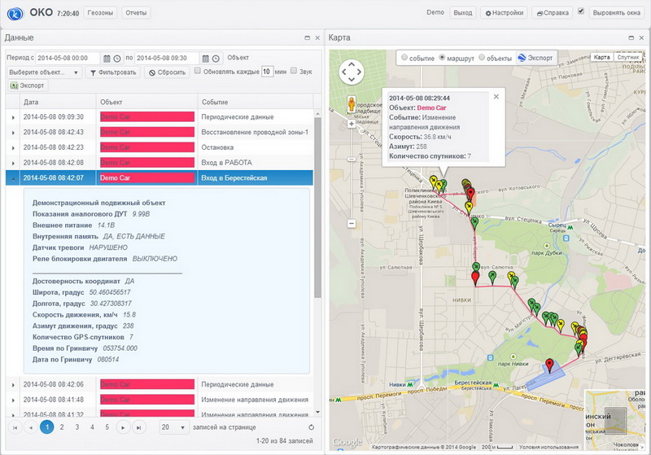Expand row 2014-05-08 08:42:43
The width and height of the screenshot is (651, 455).
(x=13, y=133)
